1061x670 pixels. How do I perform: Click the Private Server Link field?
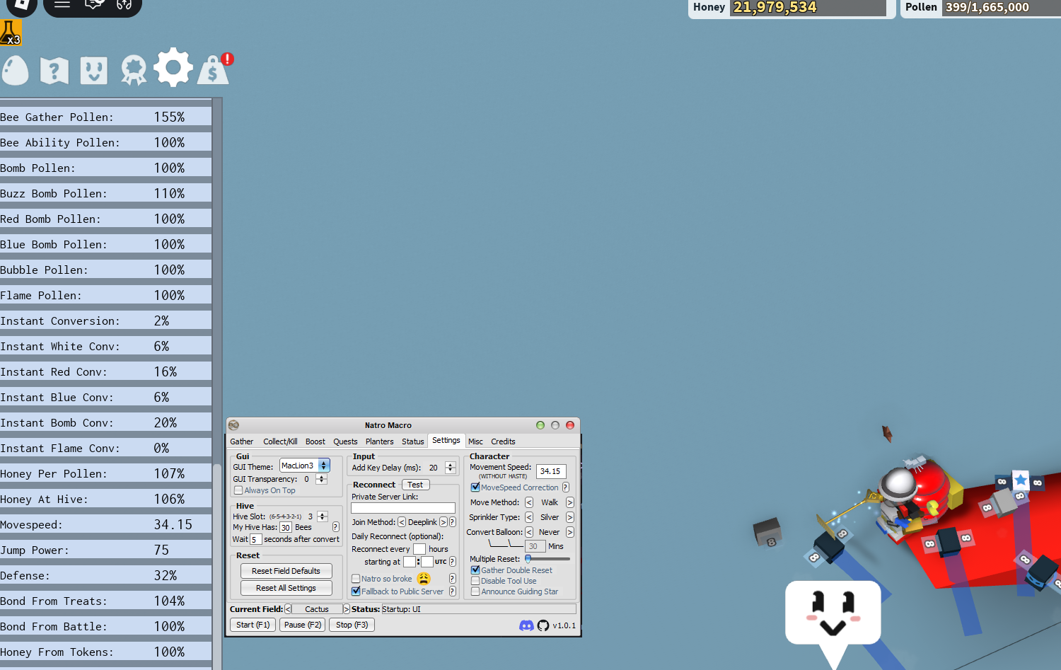(x=403, y=508)
